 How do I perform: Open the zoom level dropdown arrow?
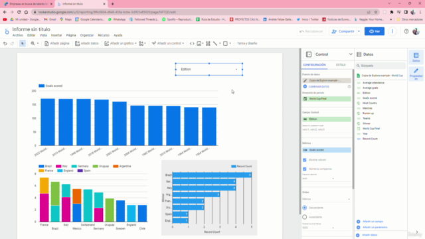[x=38, y=43]
